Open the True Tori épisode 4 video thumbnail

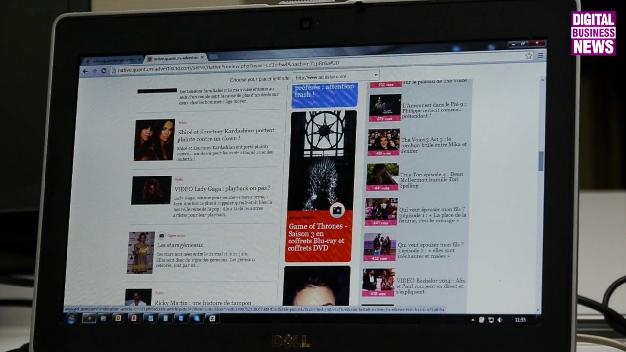coord(382,177)
